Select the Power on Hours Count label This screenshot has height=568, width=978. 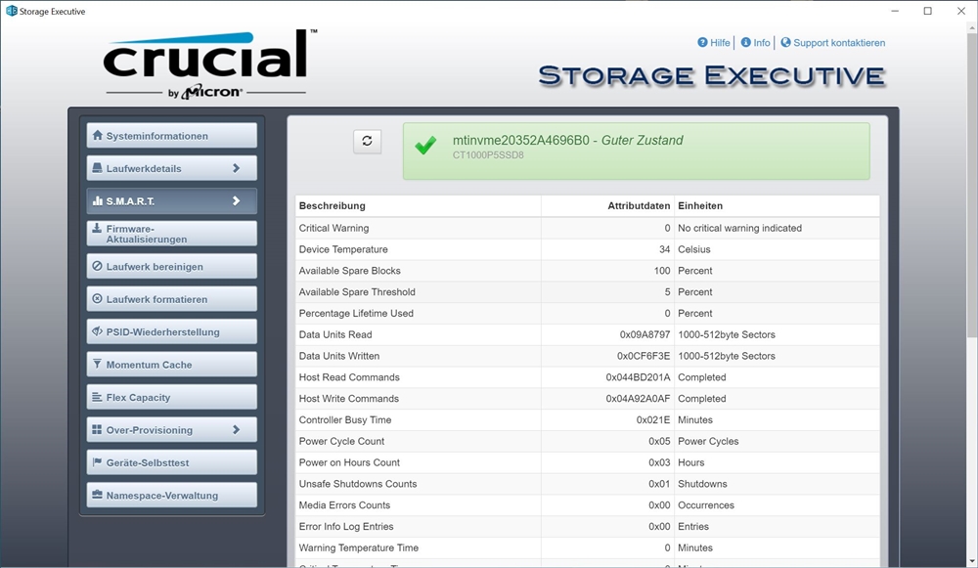click(349, 462)
